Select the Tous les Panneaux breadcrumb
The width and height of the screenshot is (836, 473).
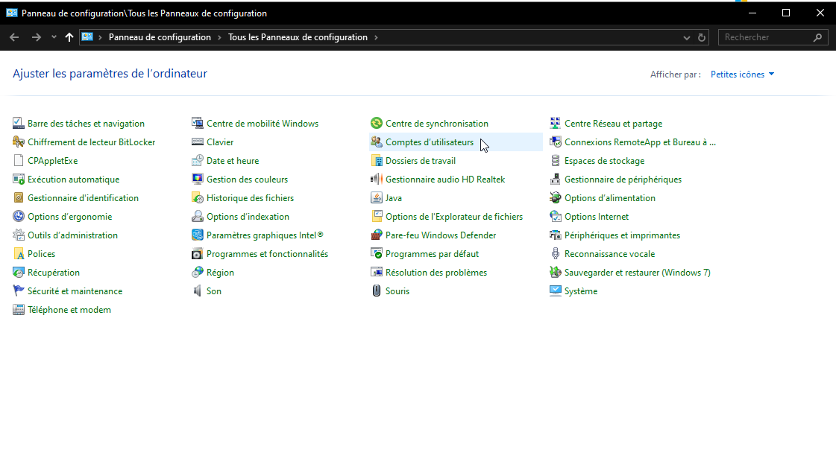pos(298,37)
